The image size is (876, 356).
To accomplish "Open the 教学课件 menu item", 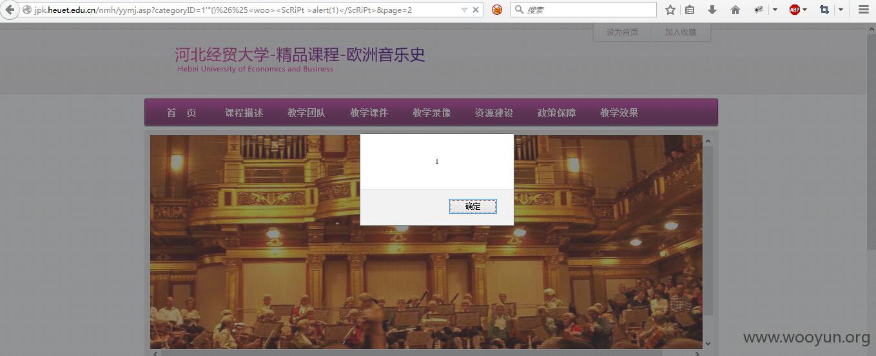I will coord(369,113).
